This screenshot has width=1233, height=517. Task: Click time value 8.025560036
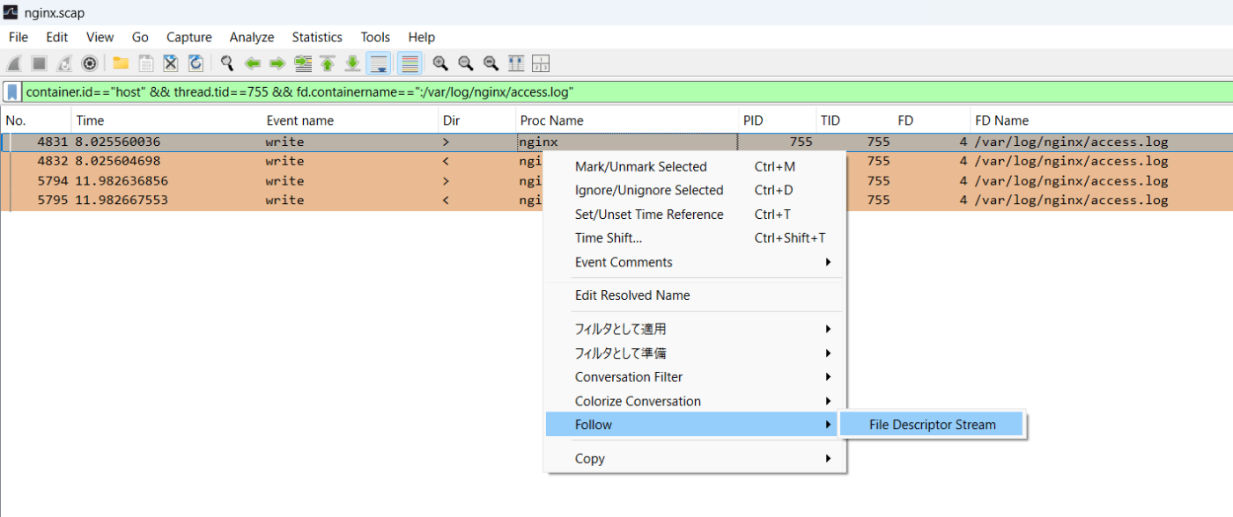(x=118, y=142)
